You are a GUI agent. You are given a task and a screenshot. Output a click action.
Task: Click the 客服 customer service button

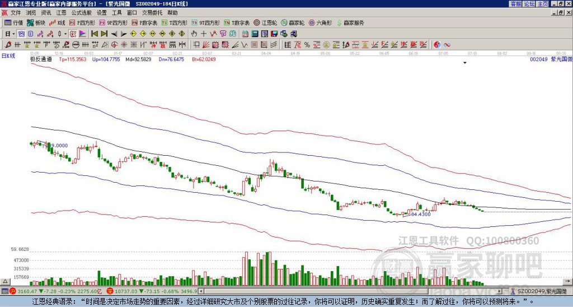(x=515, y=4)
